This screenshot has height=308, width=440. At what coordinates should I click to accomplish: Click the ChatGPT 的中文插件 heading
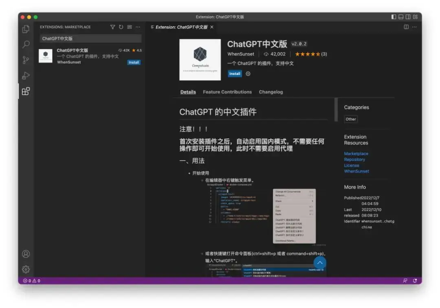(x=218, y=112)
